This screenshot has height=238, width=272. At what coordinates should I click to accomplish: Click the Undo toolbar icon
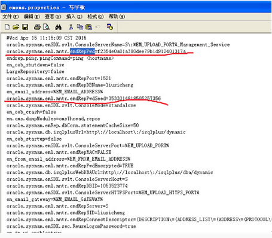pos(98,27)
